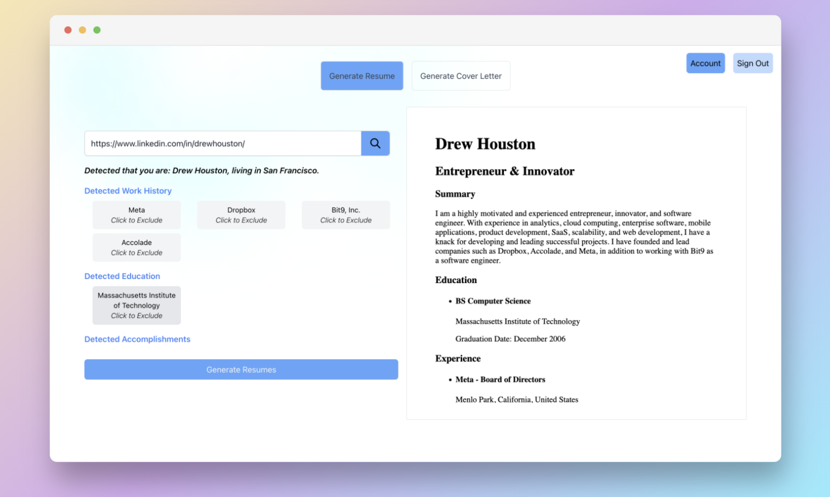
Task: Click the BS Computer Science entry
Action: click(x=493, y=301)
